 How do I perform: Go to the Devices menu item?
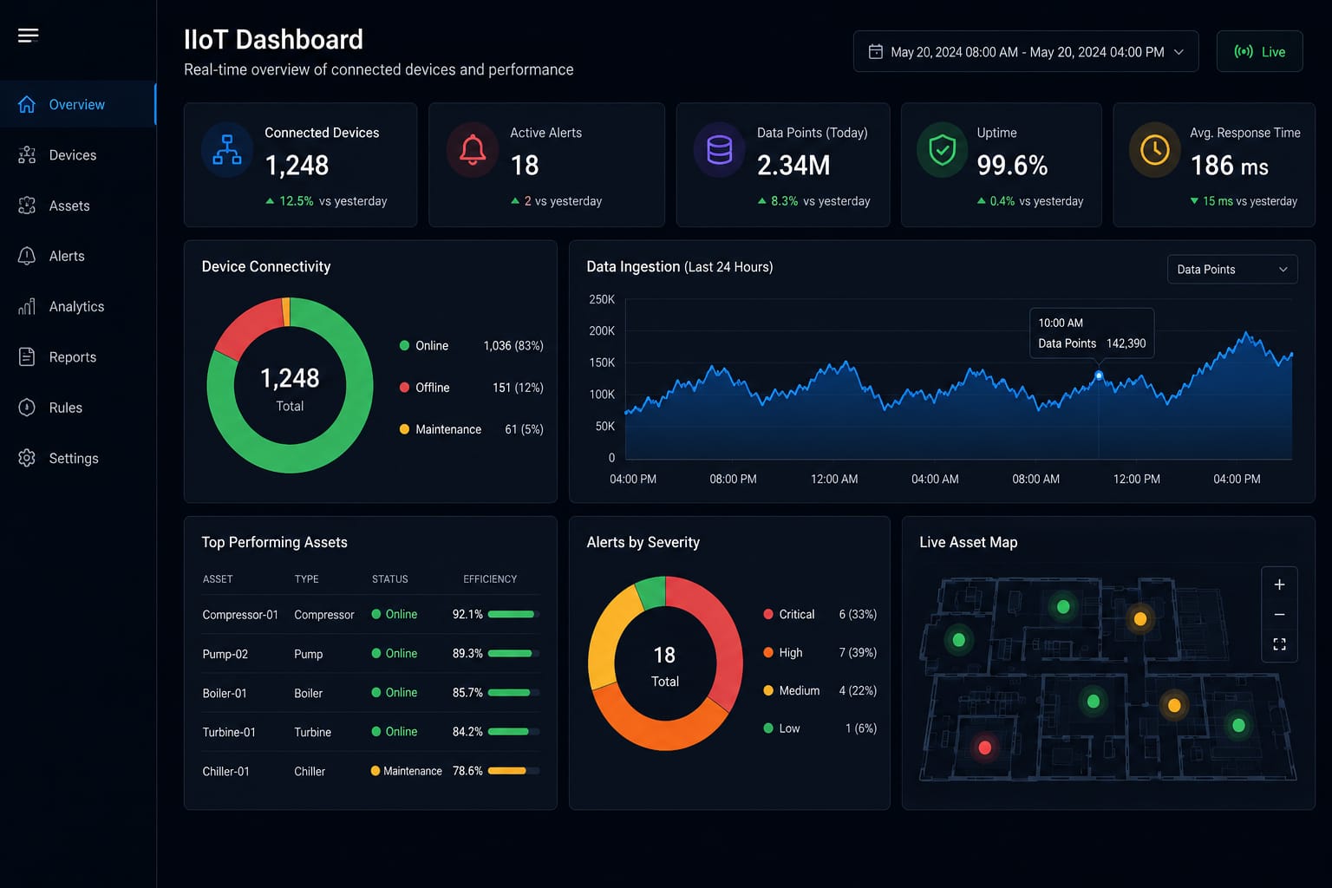(x=78, y=155)
